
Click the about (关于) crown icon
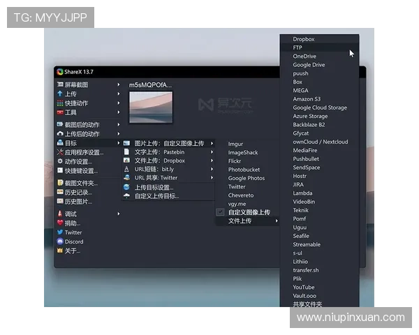click(x=60, y=251)
